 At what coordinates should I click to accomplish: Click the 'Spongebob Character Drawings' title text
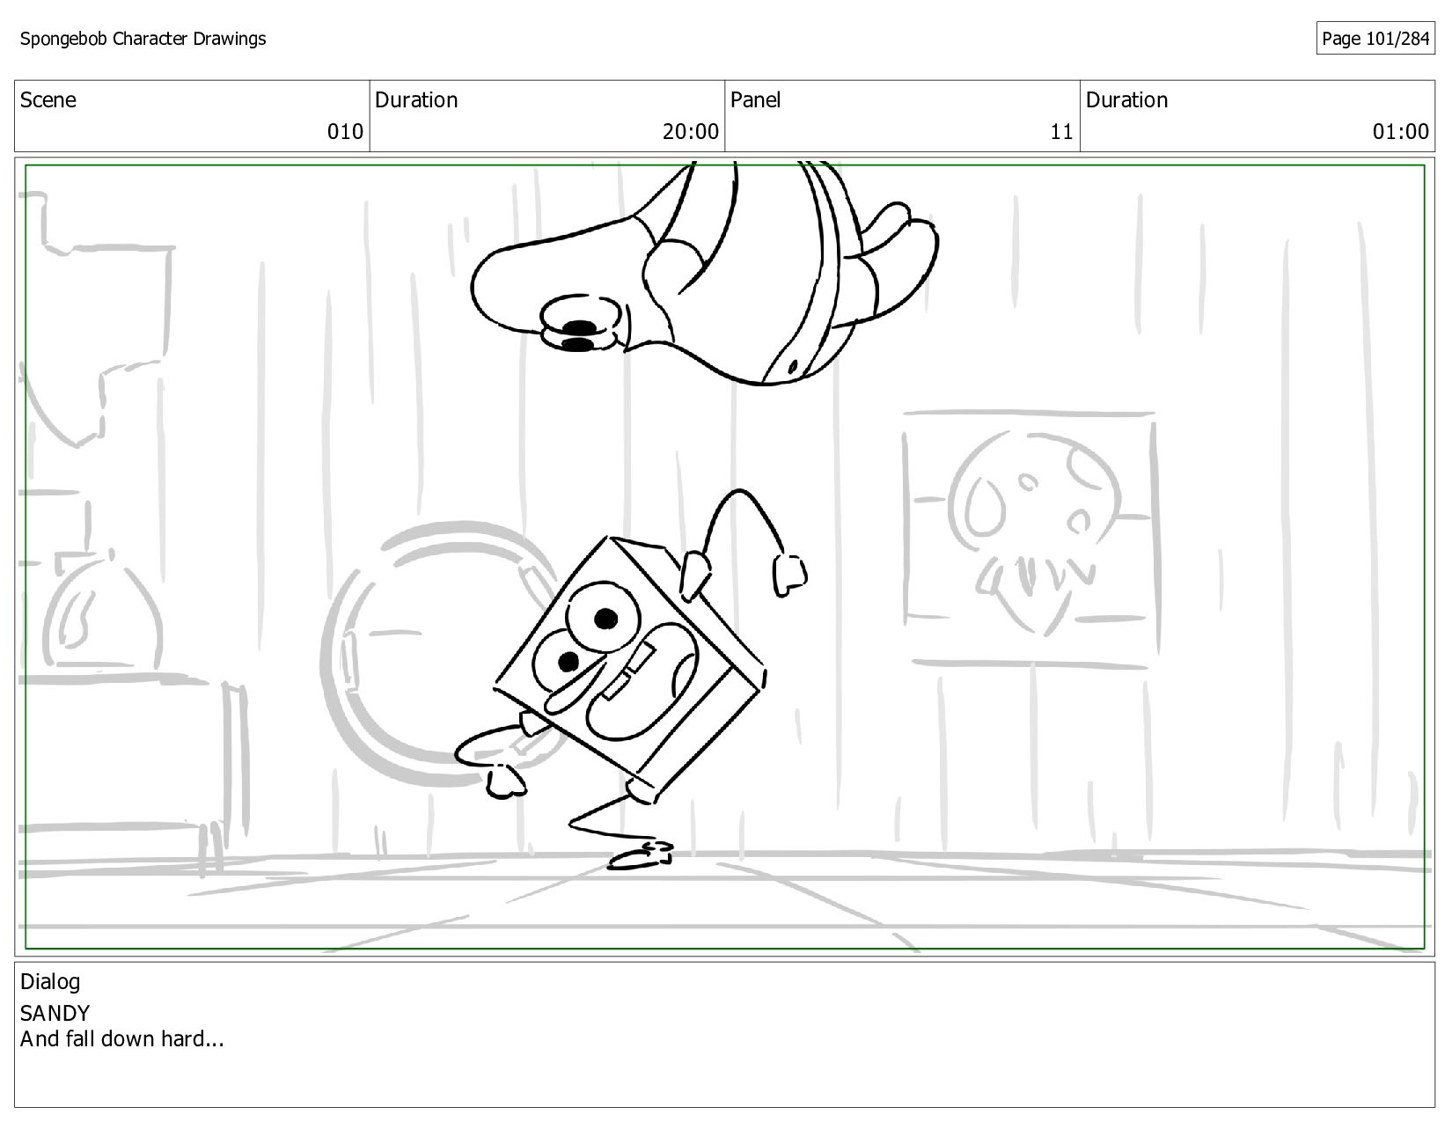click(x=143, y=39)
